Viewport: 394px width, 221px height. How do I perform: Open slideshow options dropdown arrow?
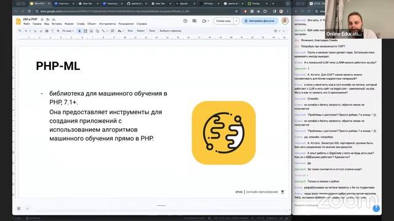236,21
